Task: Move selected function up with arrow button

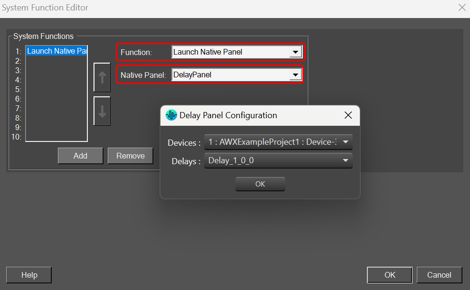Action: click(x=102, y=77)
